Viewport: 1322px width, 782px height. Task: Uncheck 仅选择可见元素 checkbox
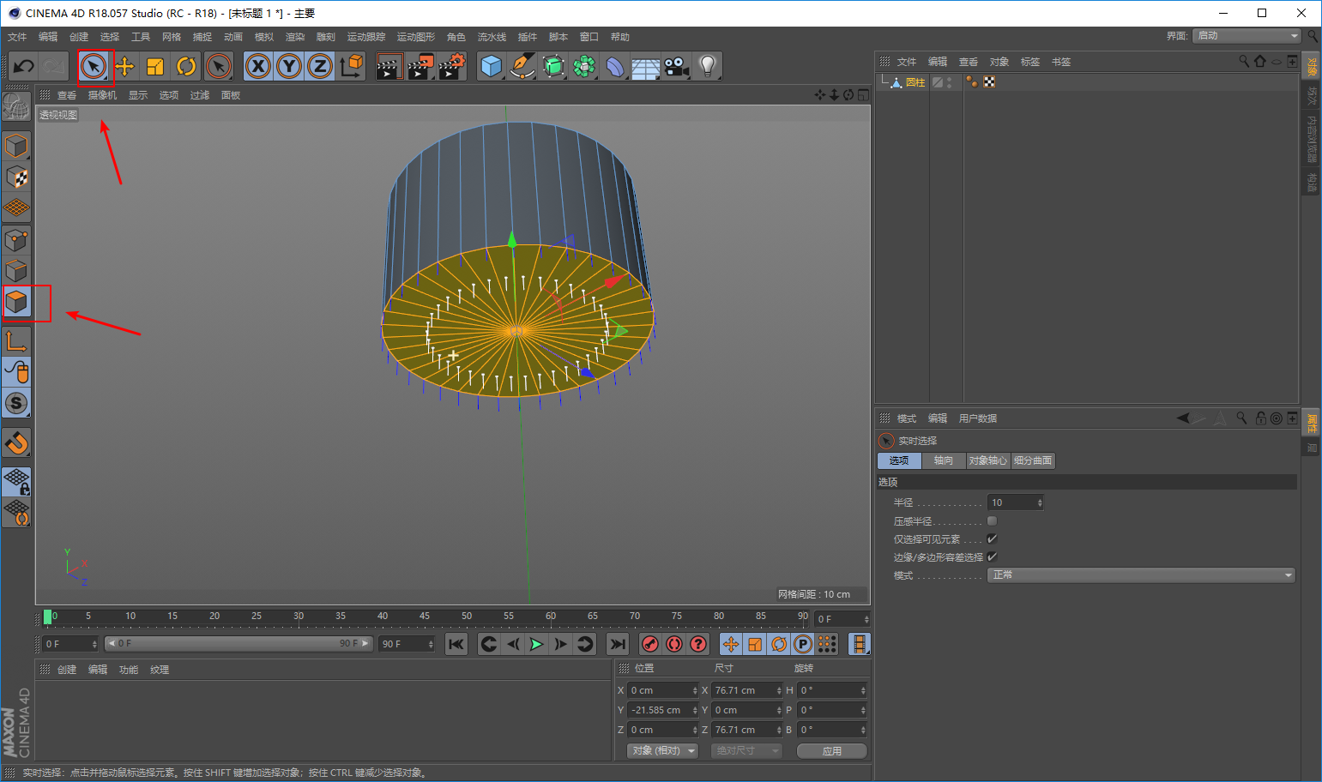pyautogui.click(x=992, y=538)
